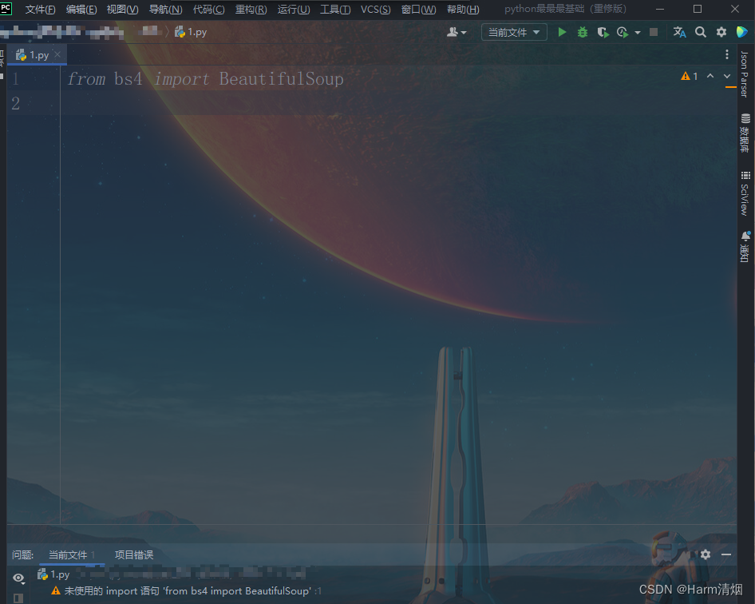Viewport: 755px width, 604px height.
Task: Open the 编辑(E) menu
Action: 81,10
